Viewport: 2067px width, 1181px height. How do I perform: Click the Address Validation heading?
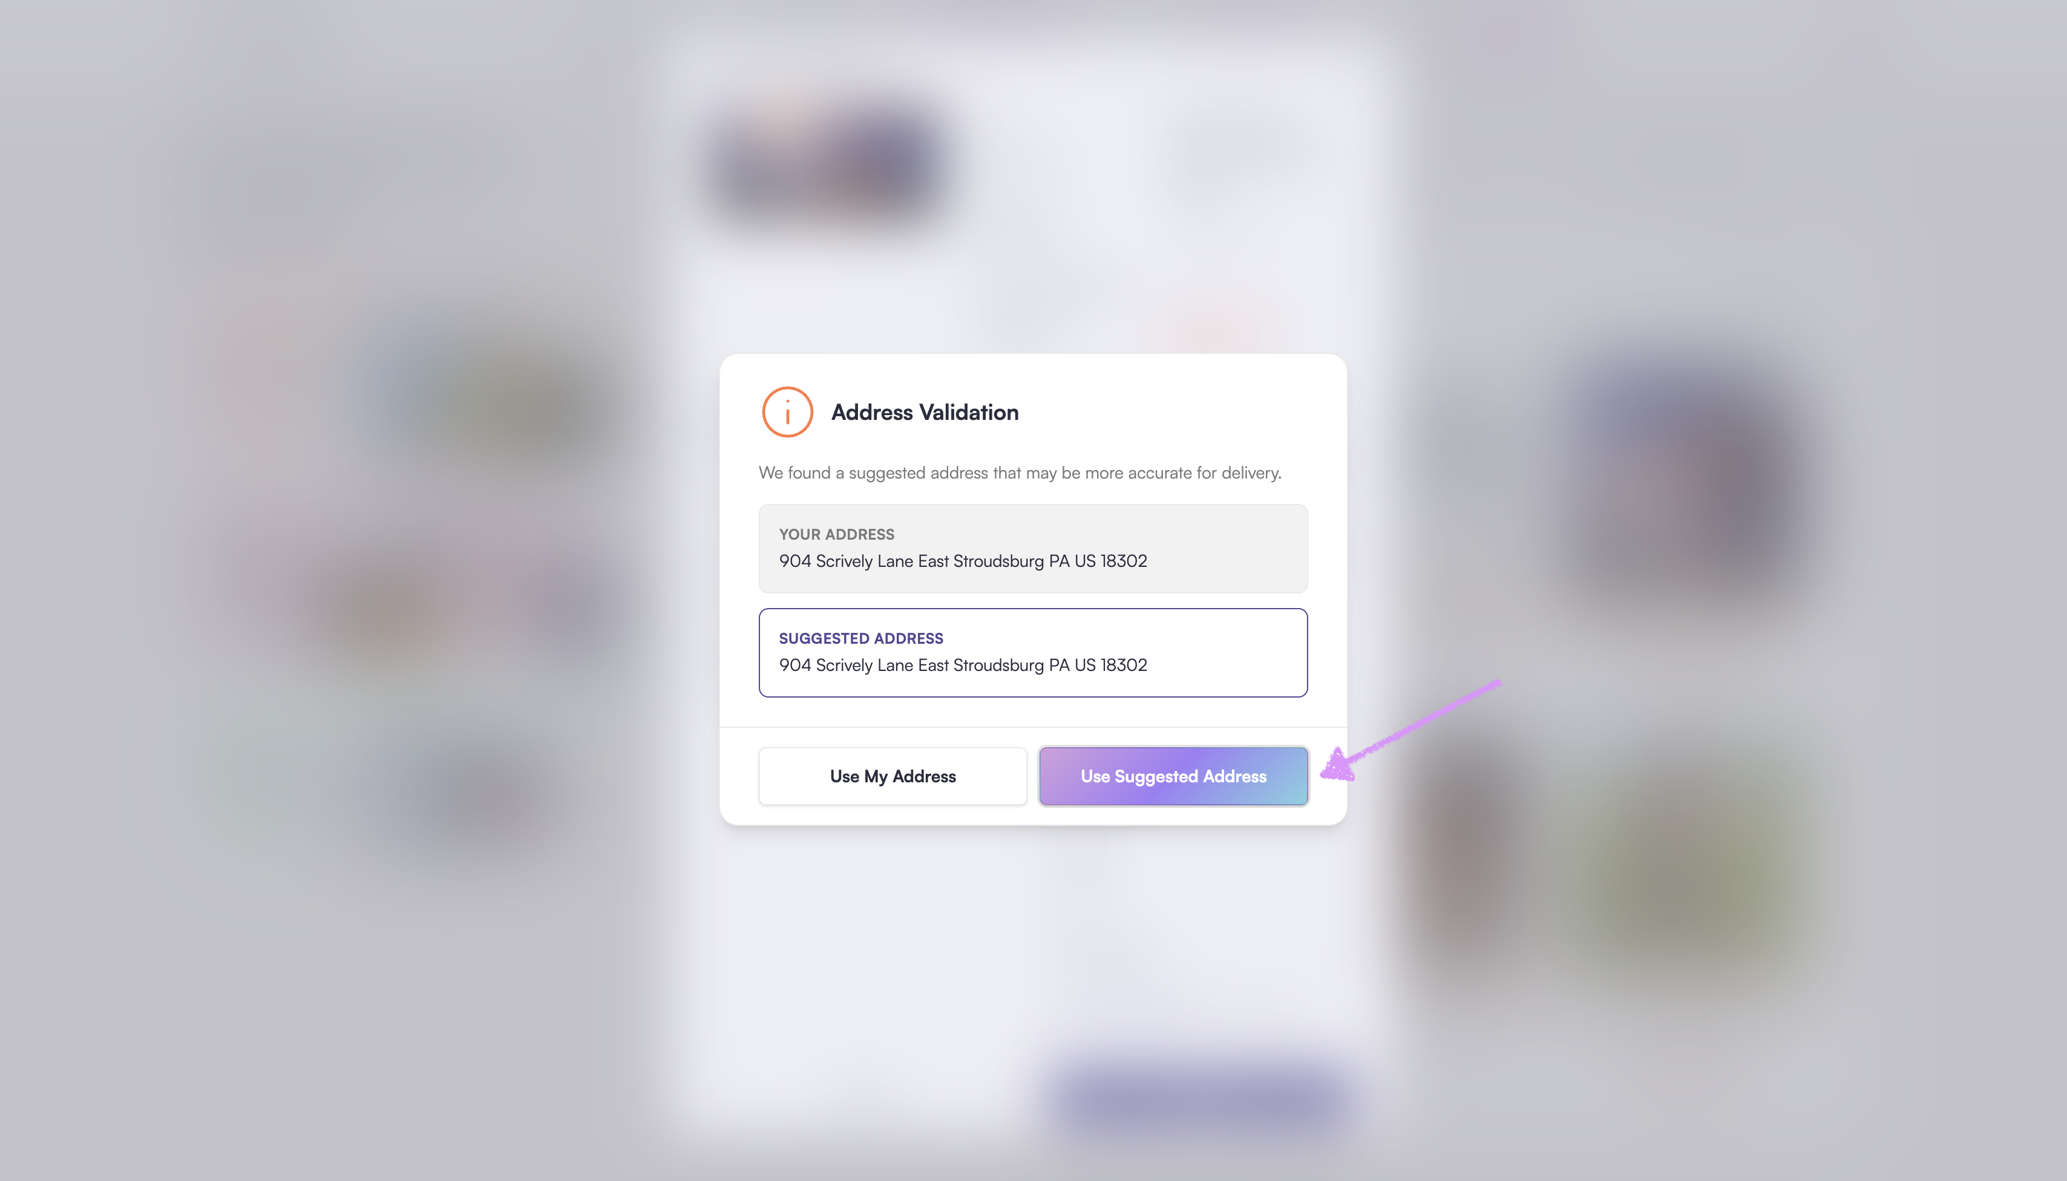[x=925, y=412]
